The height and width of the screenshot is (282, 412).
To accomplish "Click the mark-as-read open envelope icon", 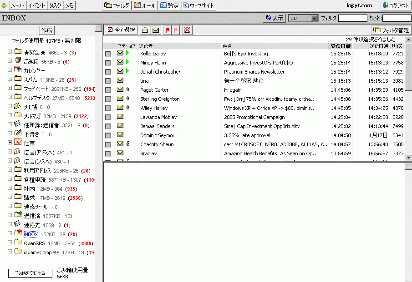I will (145, 30).
